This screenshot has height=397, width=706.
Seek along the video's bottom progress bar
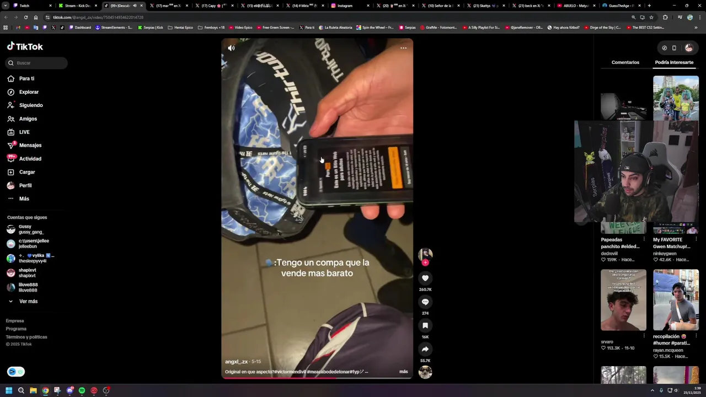(317, 378)
